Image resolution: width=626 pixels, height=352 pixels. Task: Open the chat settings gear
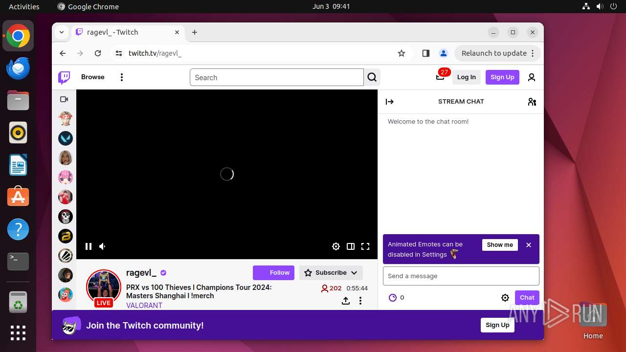pyautogui.click(x=505, y=298)
